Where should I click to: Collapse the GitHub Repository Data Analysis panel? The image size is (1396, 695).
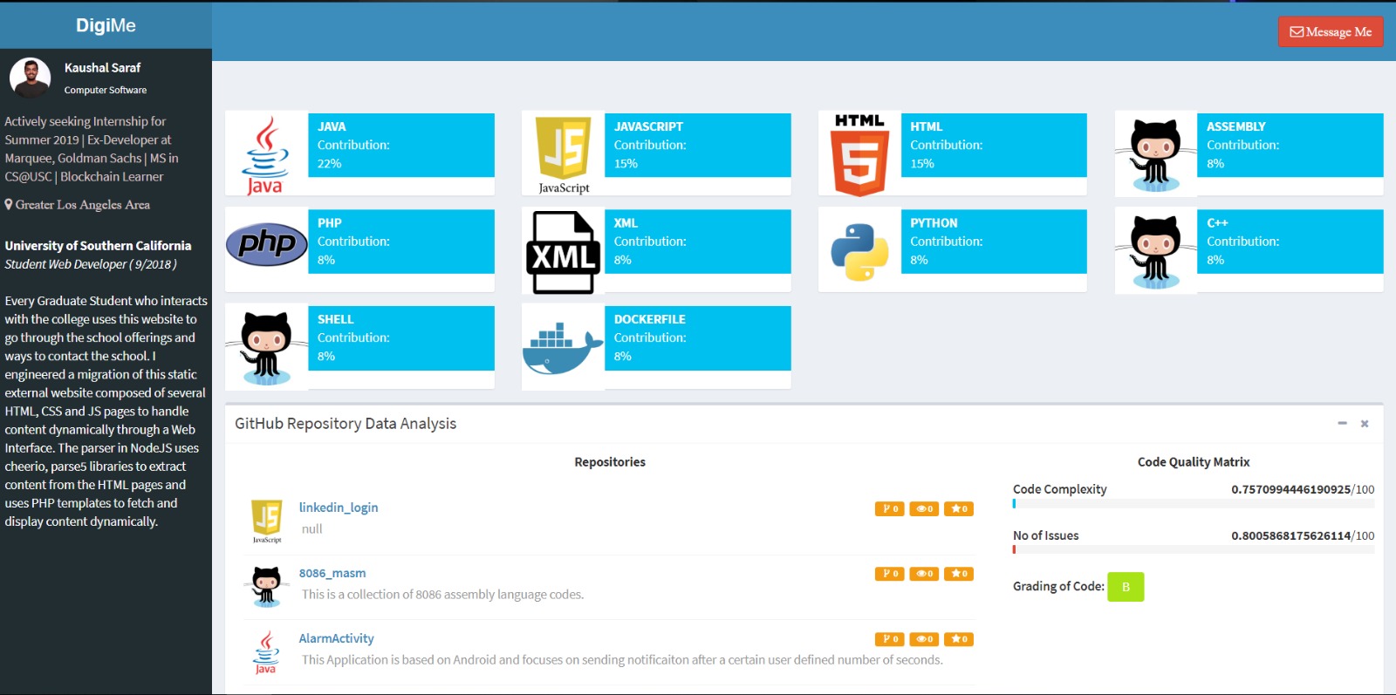pos(1342,423)
